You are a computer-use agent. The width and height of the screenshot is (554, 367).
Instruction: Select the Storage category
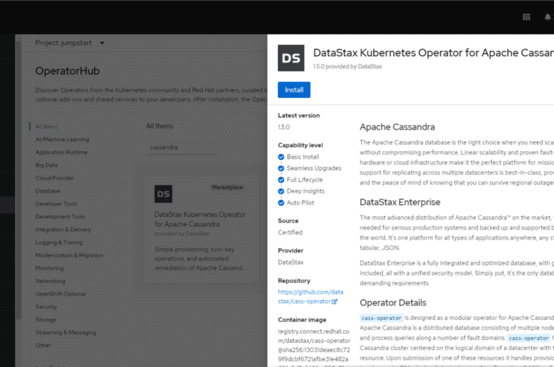(x=45, y=319)
